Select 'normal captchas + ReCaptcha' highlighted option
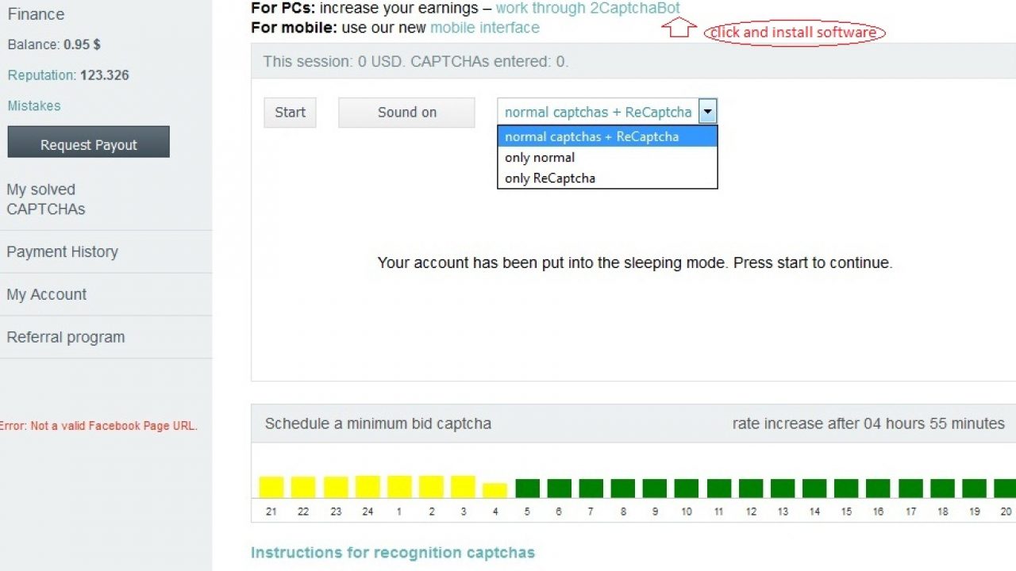 (x=591, y=136)
